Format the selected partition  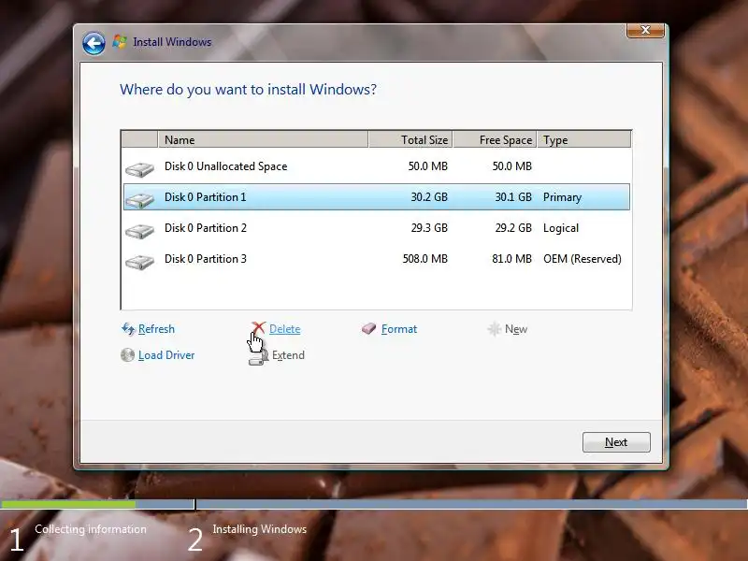click(399, 329)
